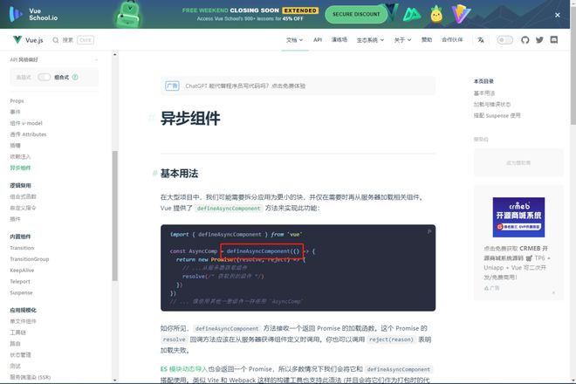Open 组合式函数 in the sidebar

(x=23, y=196)
